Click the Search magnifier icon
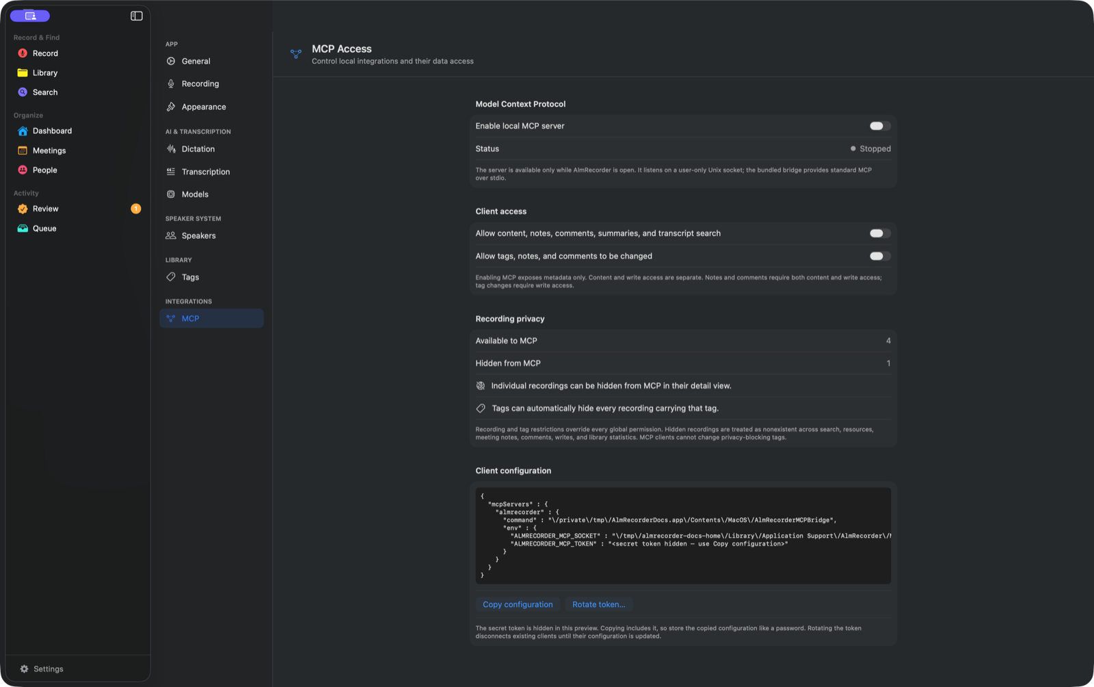Image resolution: width=1094 pixels, height=687 pixels. (23, 92)
